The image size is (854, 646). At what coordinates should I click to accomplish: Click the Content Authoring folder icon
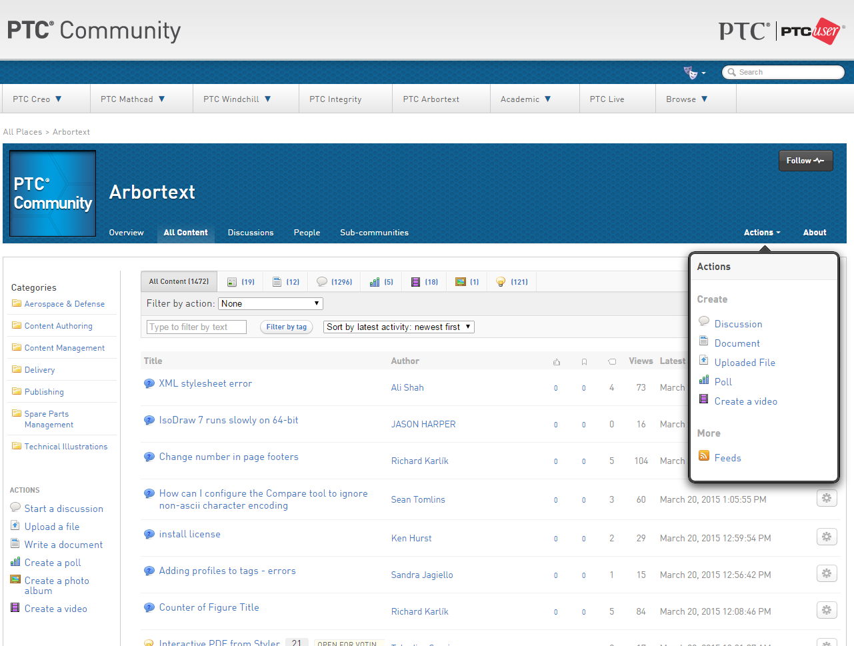coord(17,325)
